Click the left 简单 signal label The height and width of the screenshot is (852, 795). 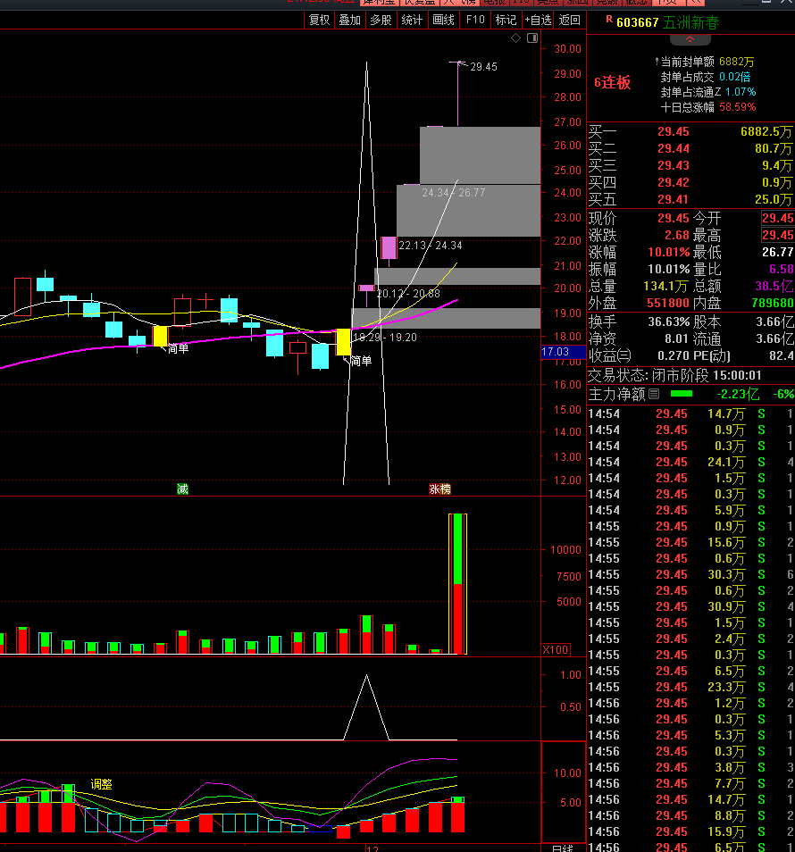click(178, 348)
